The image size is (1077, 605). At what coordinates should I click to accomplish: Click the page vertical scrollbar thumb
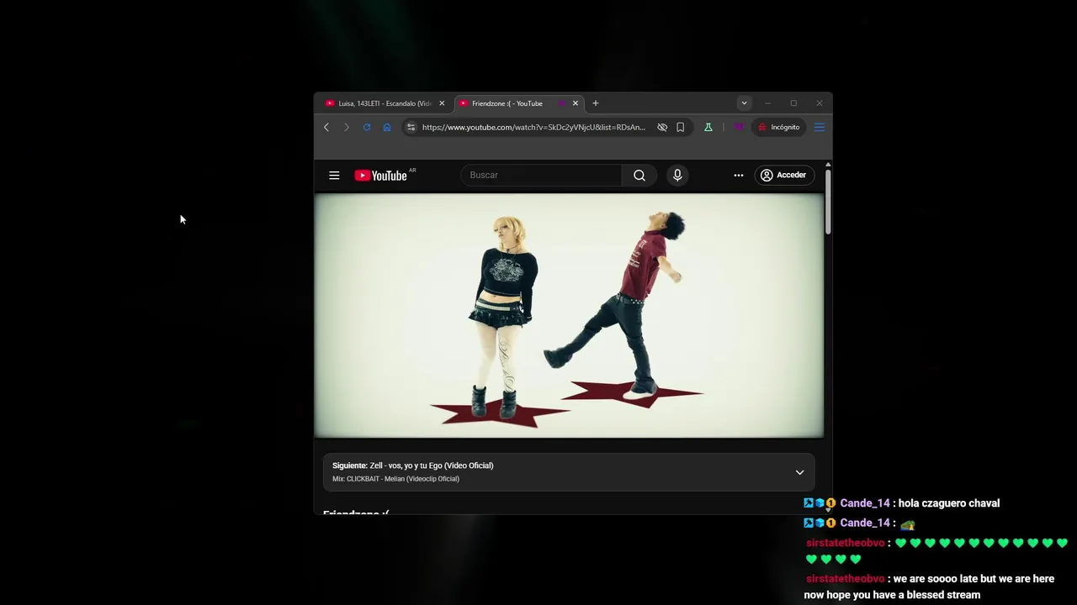(x=828, y=201)
